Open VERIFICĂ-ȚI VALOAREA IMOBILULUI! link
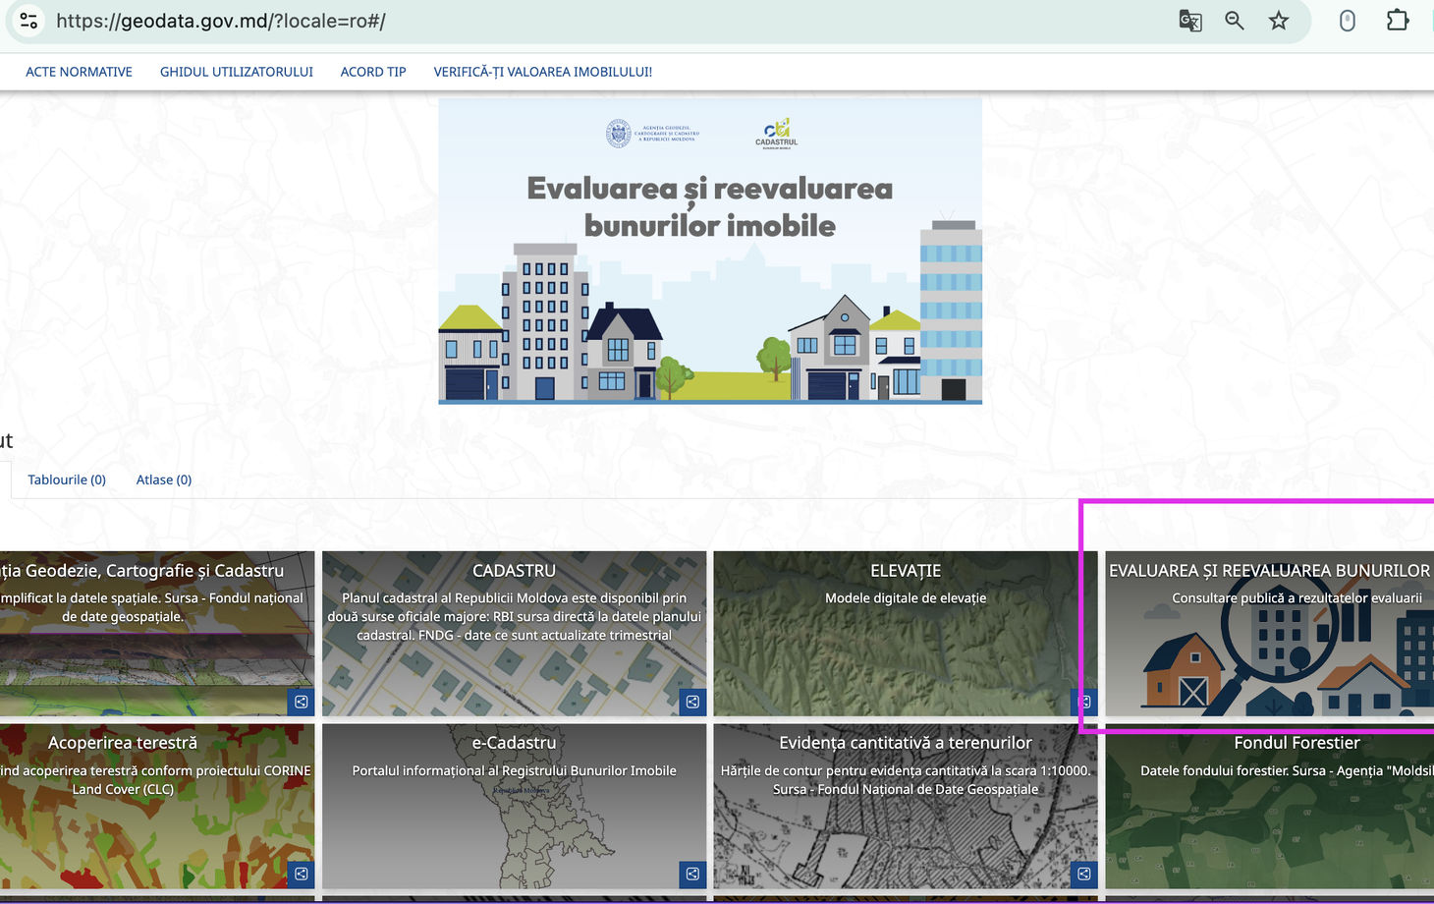This screenshot has height=904, width=1434. click(x=542, y=72)
